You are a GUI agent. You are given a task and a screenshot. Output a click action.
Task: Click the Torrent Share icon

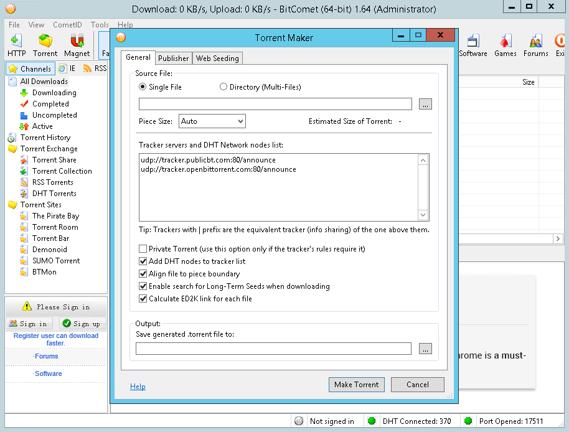click(24, 160)
